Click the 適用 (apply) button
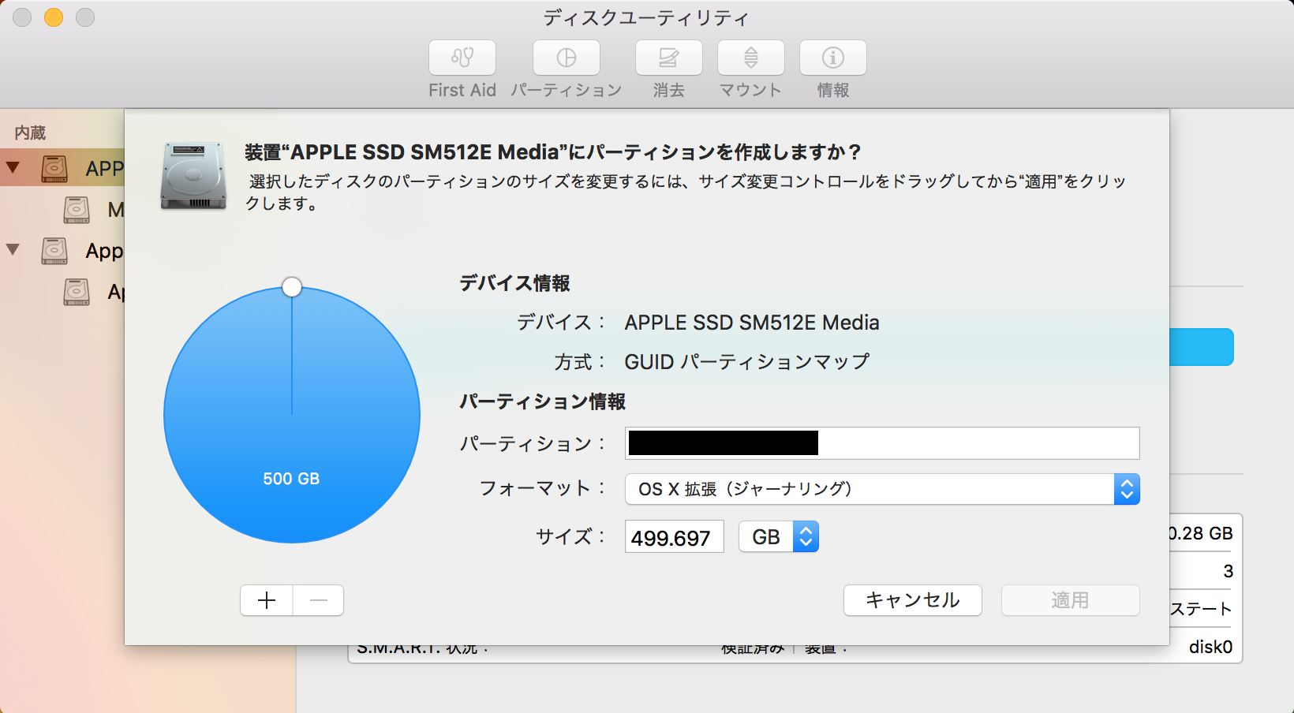This screenshot has width=1294, height=713. [x=1071, y=600]
